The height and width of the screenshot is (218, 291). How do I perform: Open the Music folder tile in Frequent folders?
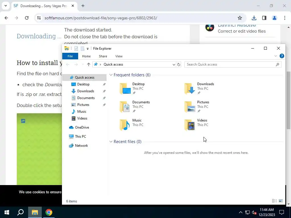tap(132, 125)
